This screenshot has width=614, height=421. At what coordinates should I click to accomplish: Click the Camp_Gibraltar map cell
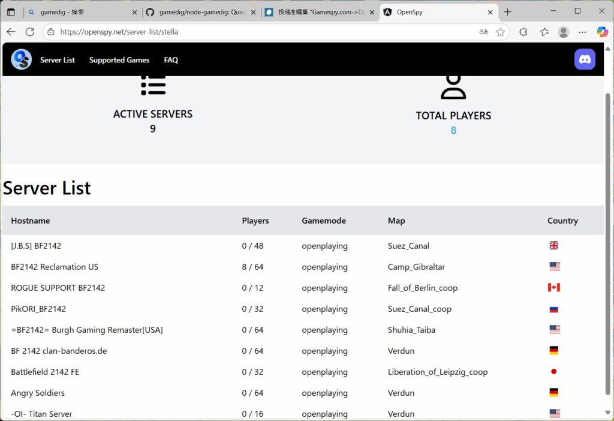pos(416,267)
